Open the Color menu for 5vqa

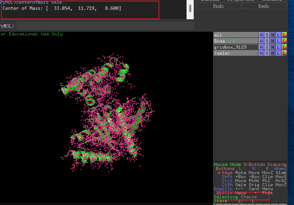coord(284,41)
